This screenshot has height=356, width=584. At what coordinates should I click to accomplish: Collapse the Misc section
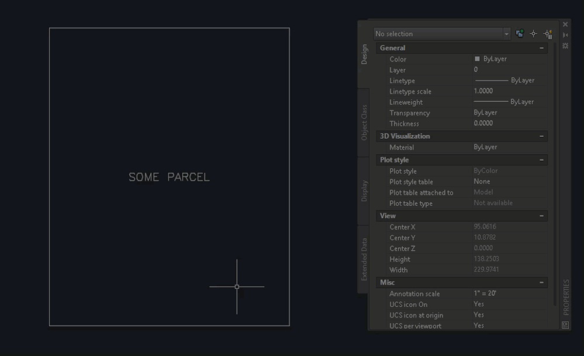[x=541, y=283]
